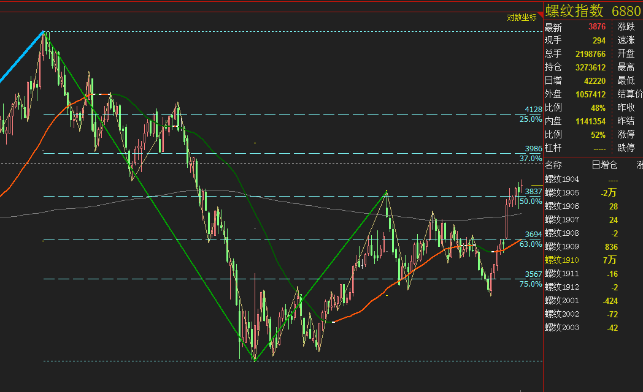Click the 内盘 value 1141354
Screen dimensions: 643x392
coord(590,121)
